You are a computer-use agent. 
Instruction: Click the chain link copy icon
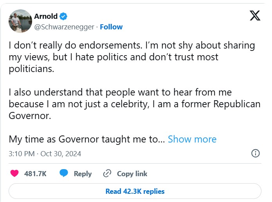click(x=107, y=173)
